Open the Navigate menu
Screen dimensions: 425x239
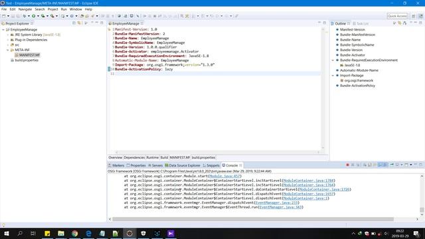click(25, 9)
